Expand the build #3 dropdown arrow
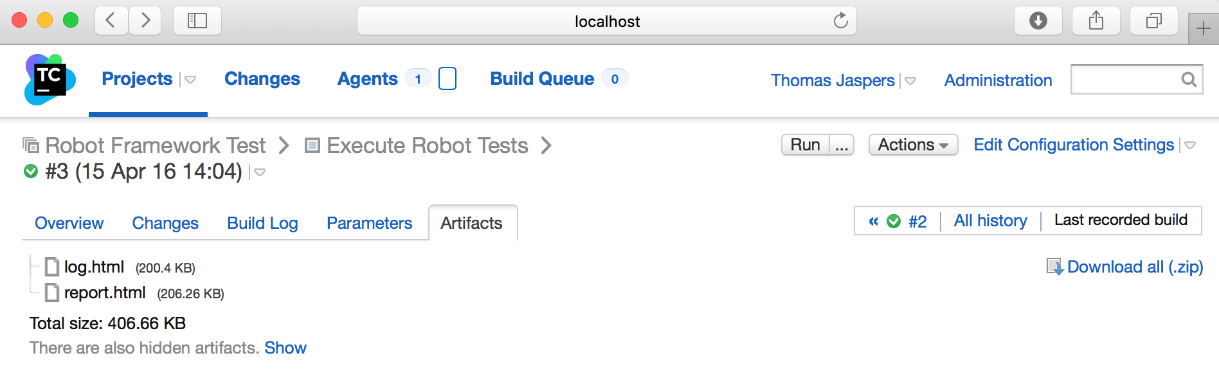 260,172
